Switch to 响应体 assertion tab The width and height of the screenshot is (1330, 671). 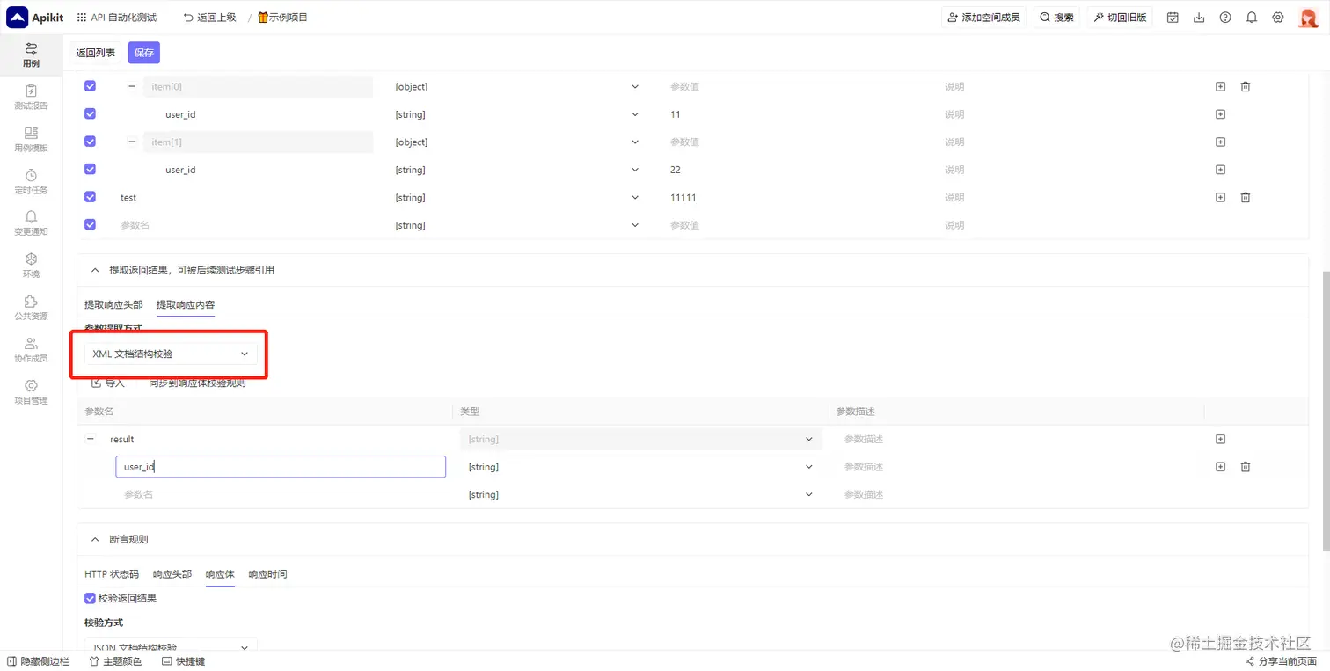220,574
